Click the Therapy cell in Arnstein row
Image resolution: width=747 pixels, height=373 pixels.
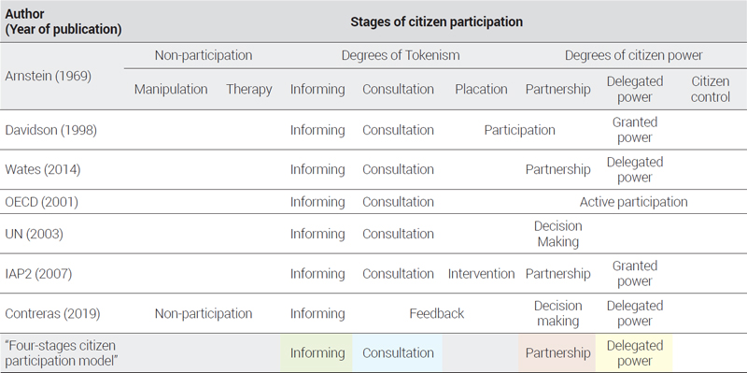coord(249,89)
